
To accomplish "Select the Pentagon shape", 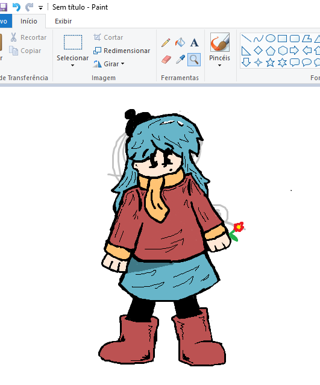I will (x=271, y=51).
